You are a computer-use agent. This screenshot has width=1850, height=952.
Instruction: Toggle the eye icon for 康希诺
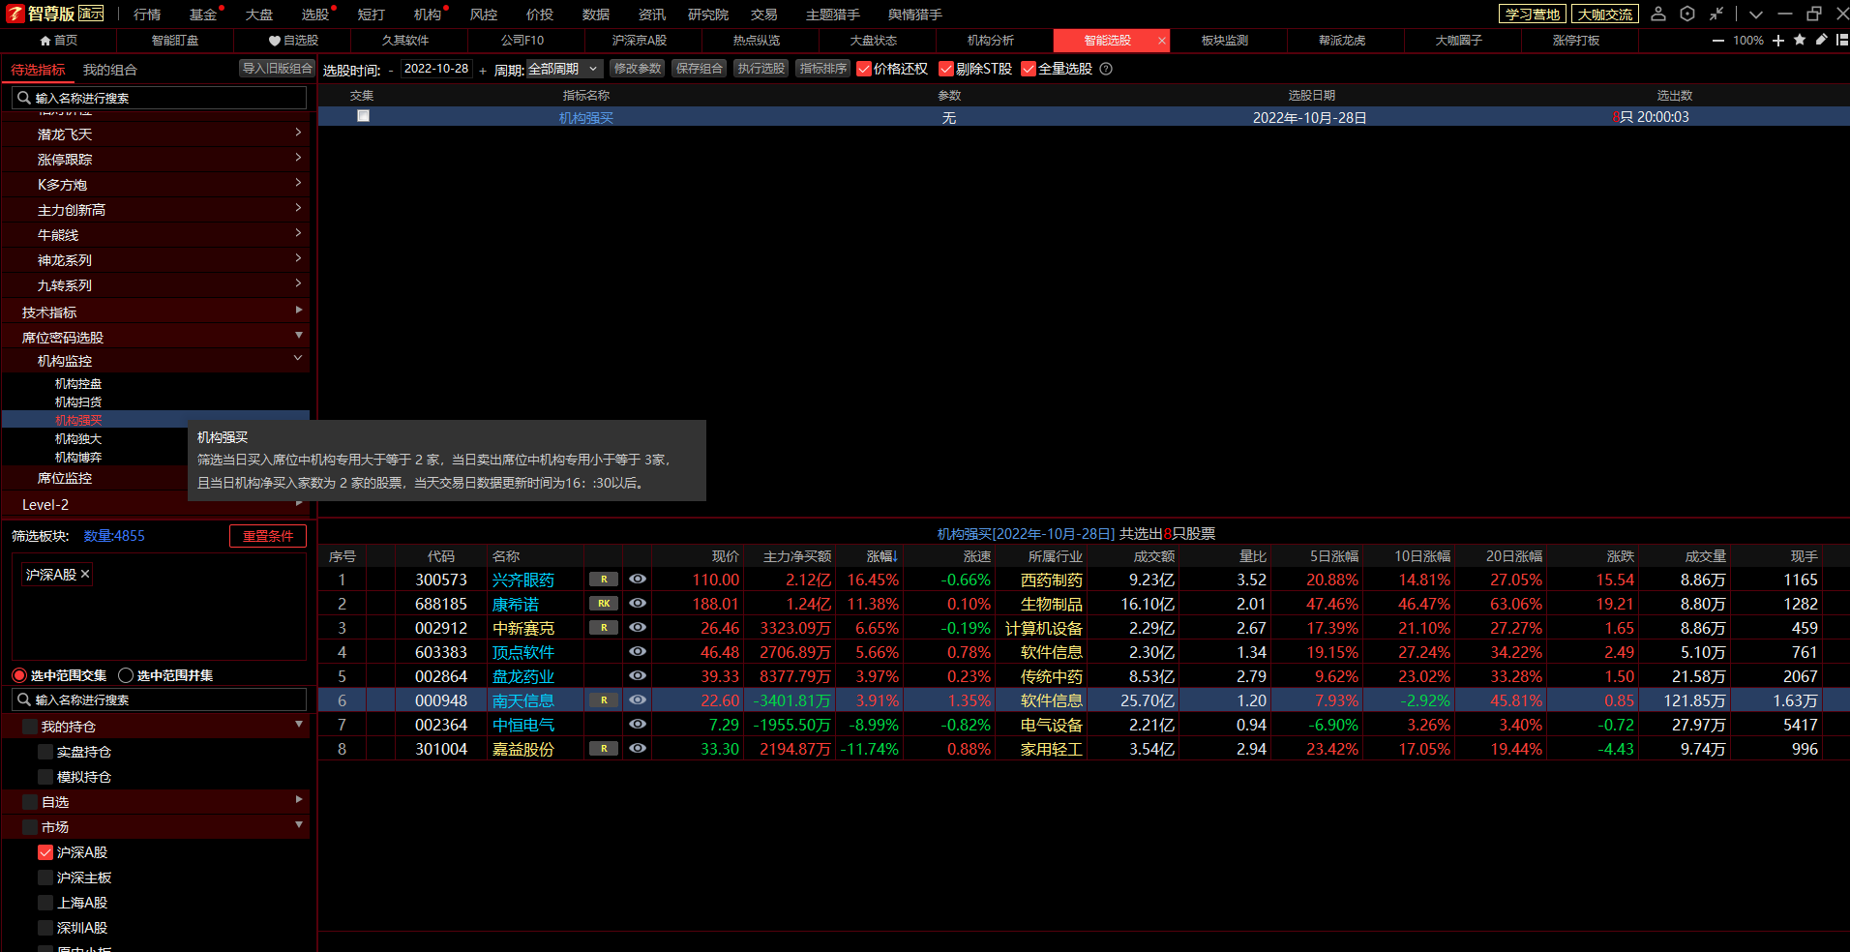(638, 603)
